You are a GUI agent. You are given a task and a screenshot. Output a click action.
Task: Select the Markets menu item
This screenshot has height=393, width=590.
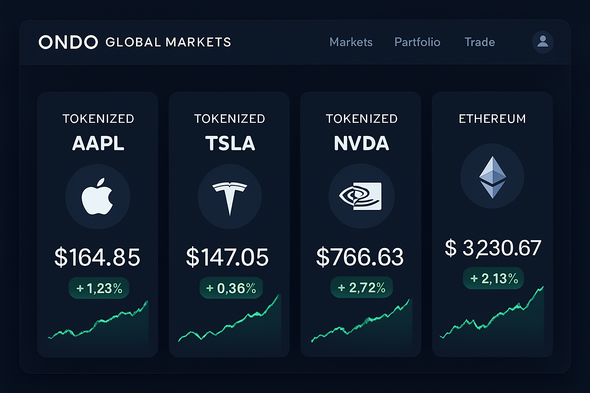pyautogui.click(x=351, y=42)
